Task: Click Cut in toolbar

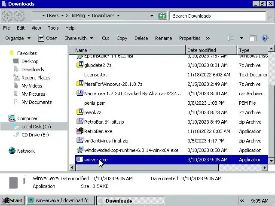Action: (106, 38)
